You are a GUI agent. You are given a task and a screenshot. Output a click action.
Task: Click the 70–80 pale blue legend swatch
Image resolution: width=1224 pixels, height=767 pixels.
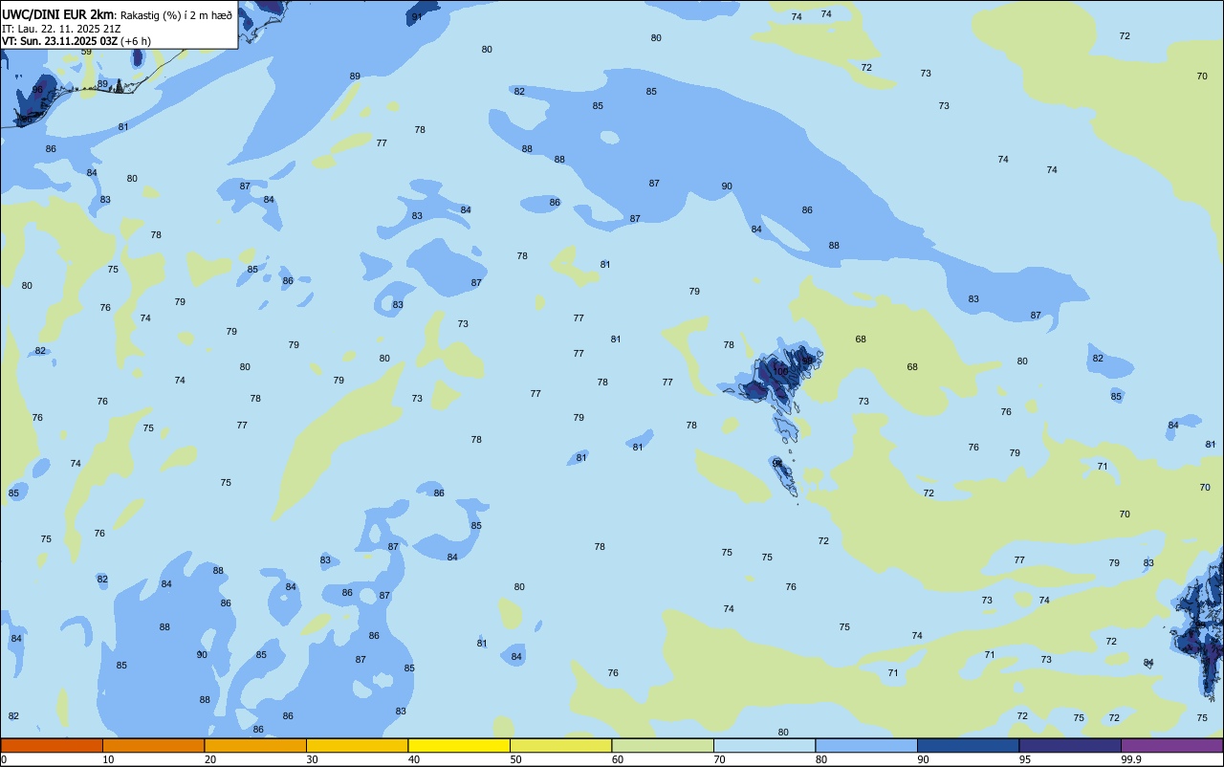(764, 745)
